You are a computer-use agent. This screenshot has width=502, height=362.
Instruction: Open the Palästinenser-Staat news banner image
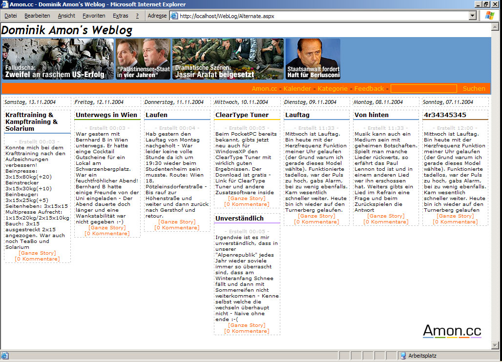click(143, 59)
